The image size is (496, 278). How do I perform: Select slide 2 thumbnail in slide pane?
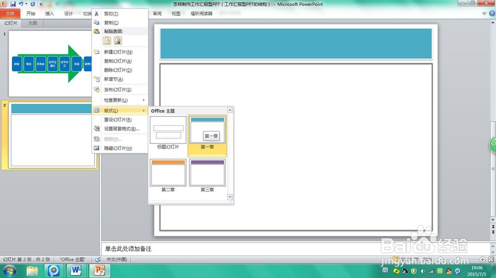pos(53,135)
